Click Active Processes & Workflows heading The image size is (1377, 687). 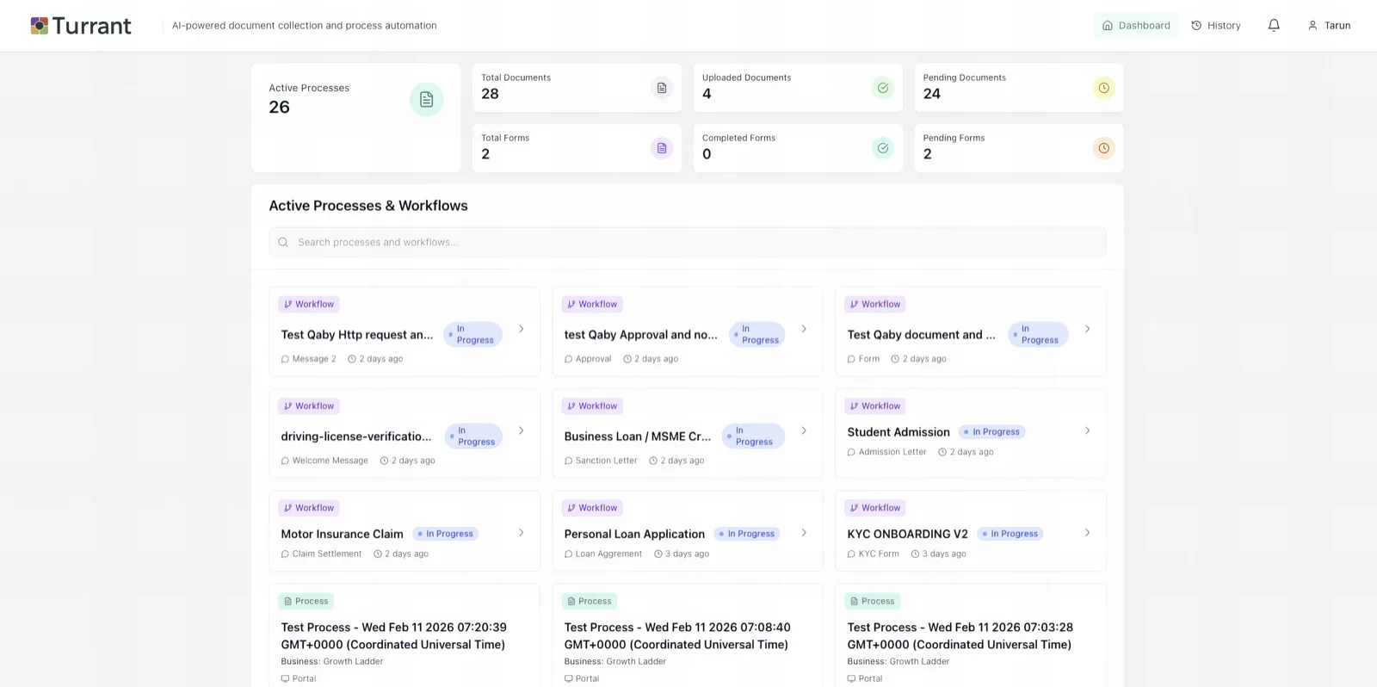pos(368,206)
